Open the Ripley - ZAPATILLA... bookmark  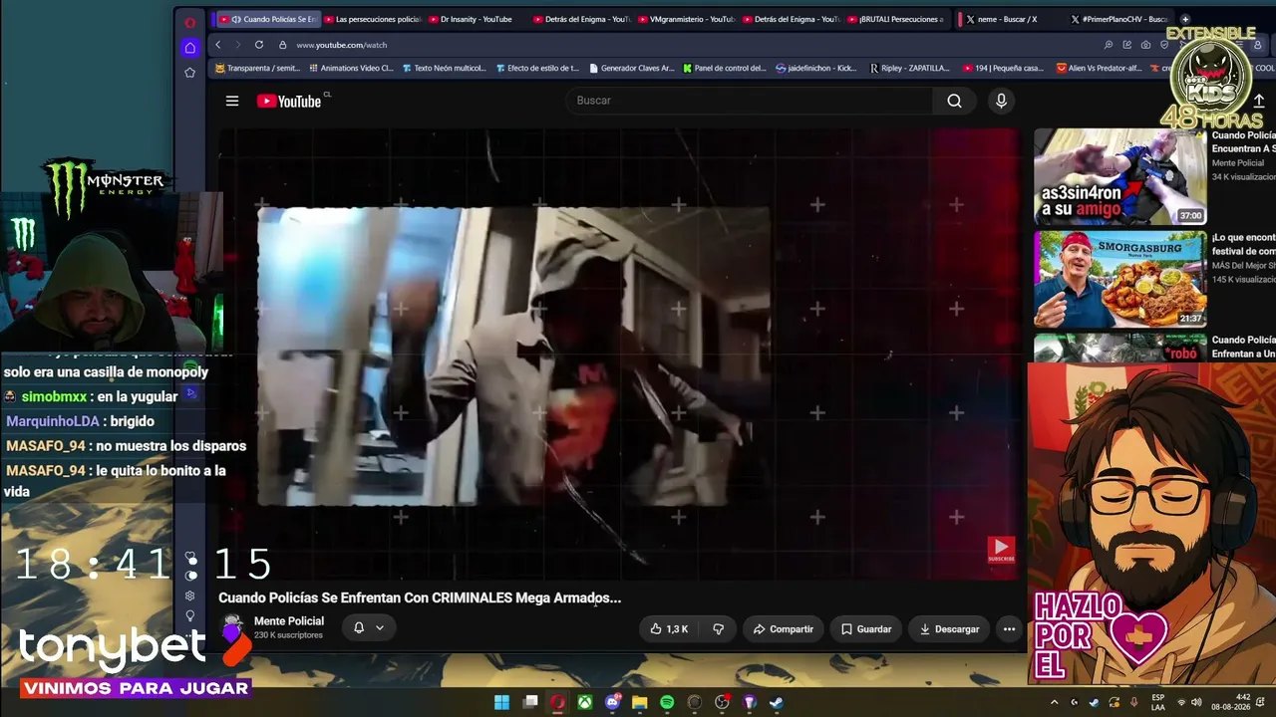point(910,69)
